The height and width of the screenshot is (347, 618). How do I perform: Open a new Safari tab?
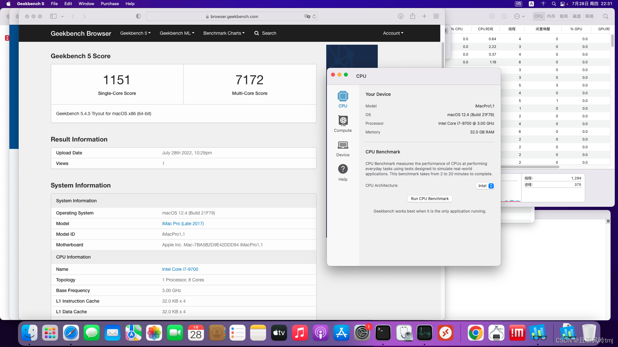[424, 16]
